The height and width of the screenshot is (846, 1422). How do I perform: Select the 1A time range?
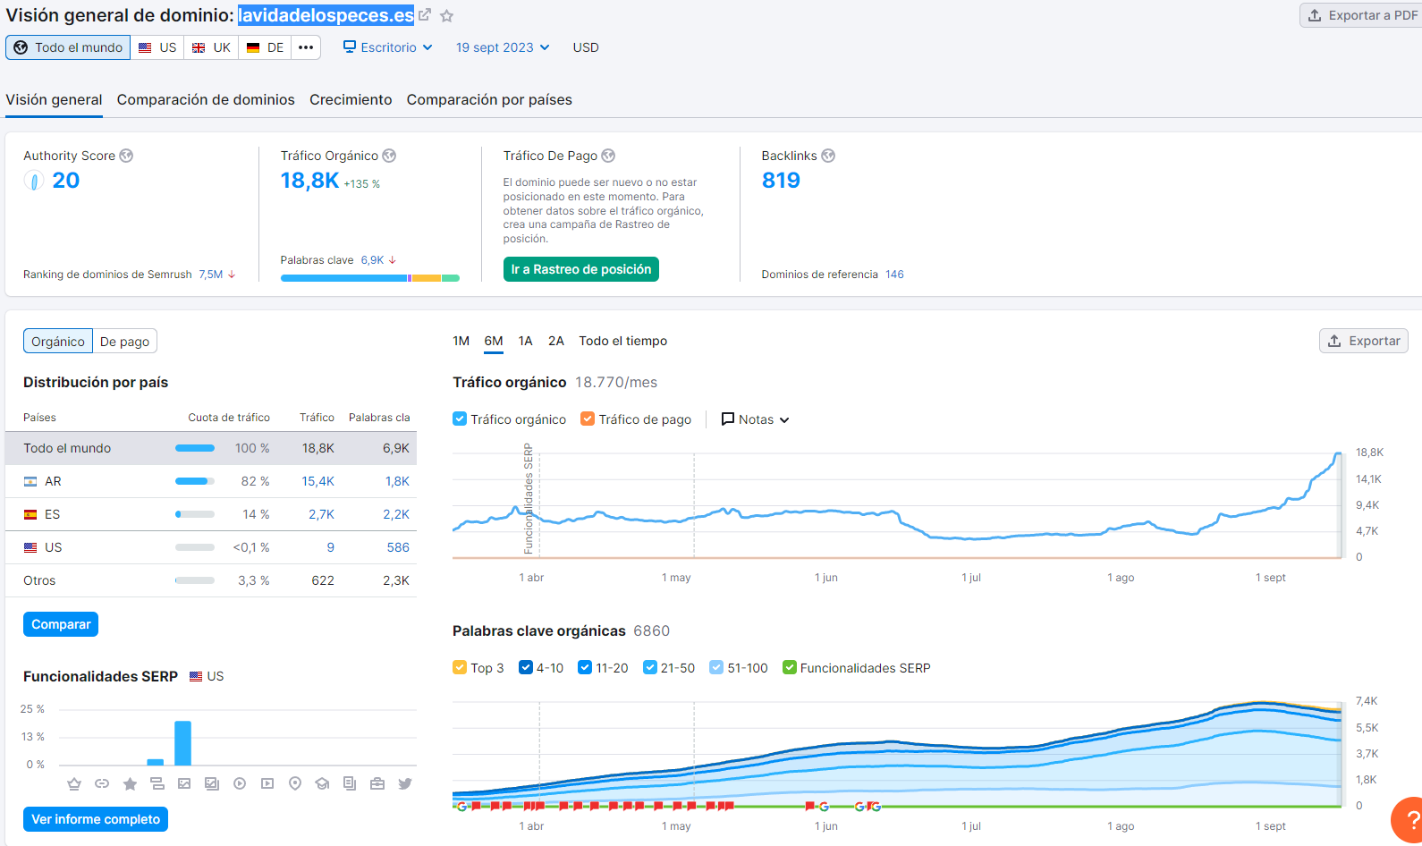[x=526, y=341]
